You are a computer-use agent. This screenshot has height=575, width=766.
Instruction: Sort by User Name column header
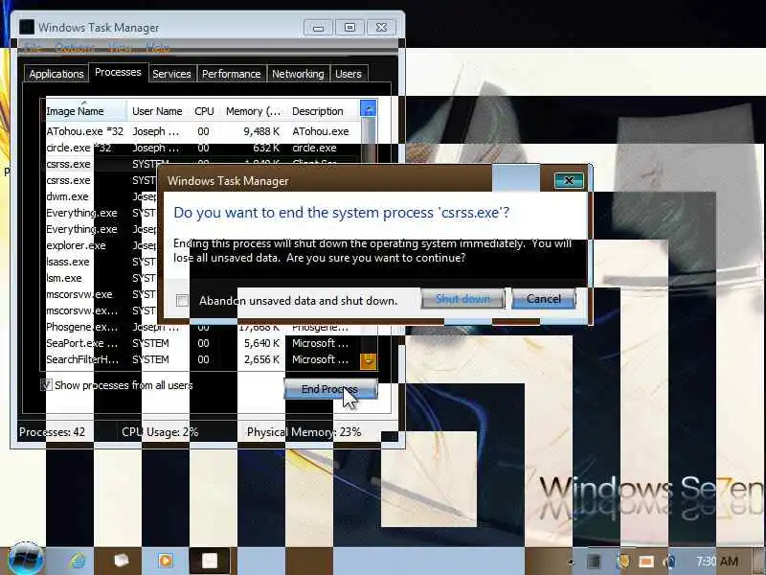coord(157,111)
